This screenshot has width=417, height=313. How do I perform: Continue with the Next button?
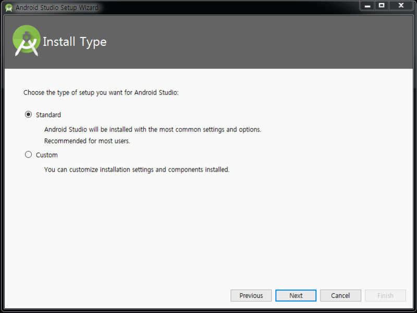click(x=296, y=295)
